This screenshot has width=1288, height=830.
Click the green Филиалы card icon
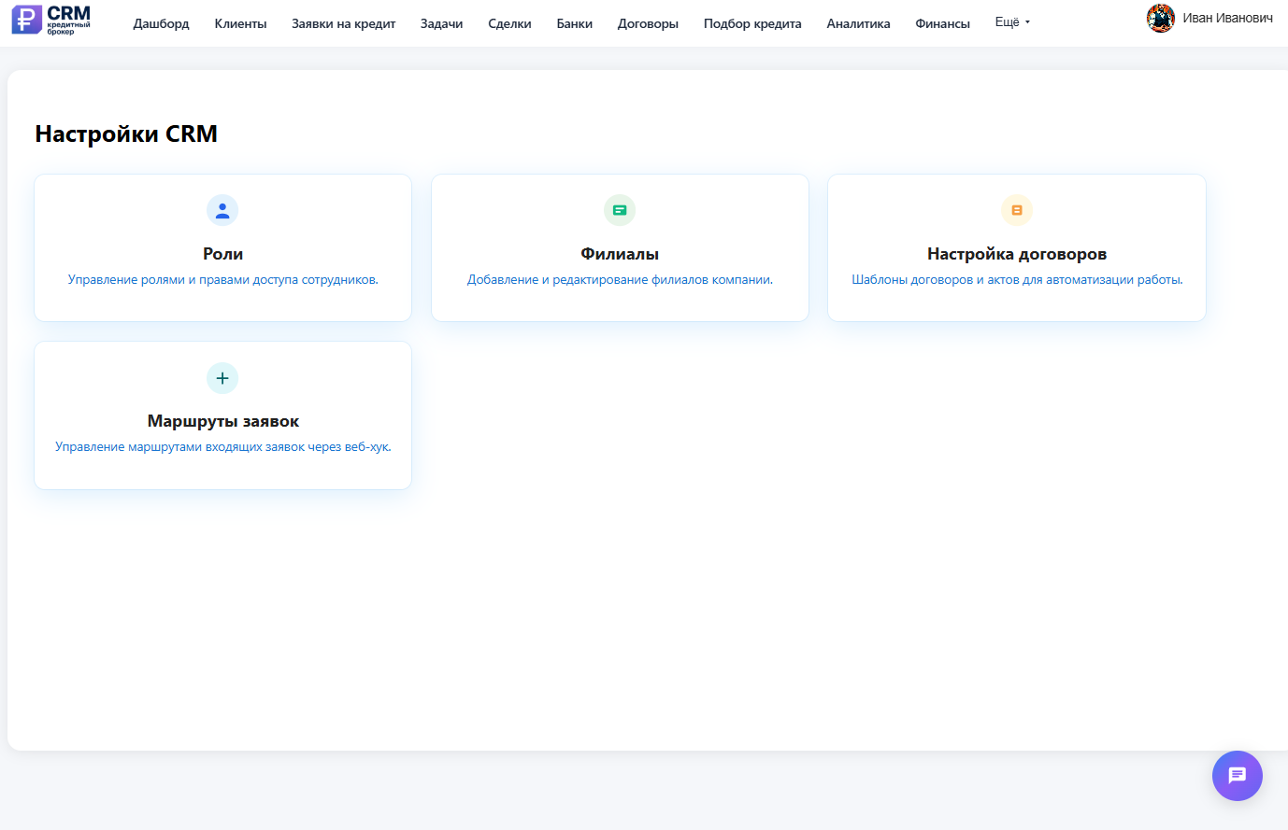[x=620, y=210]
